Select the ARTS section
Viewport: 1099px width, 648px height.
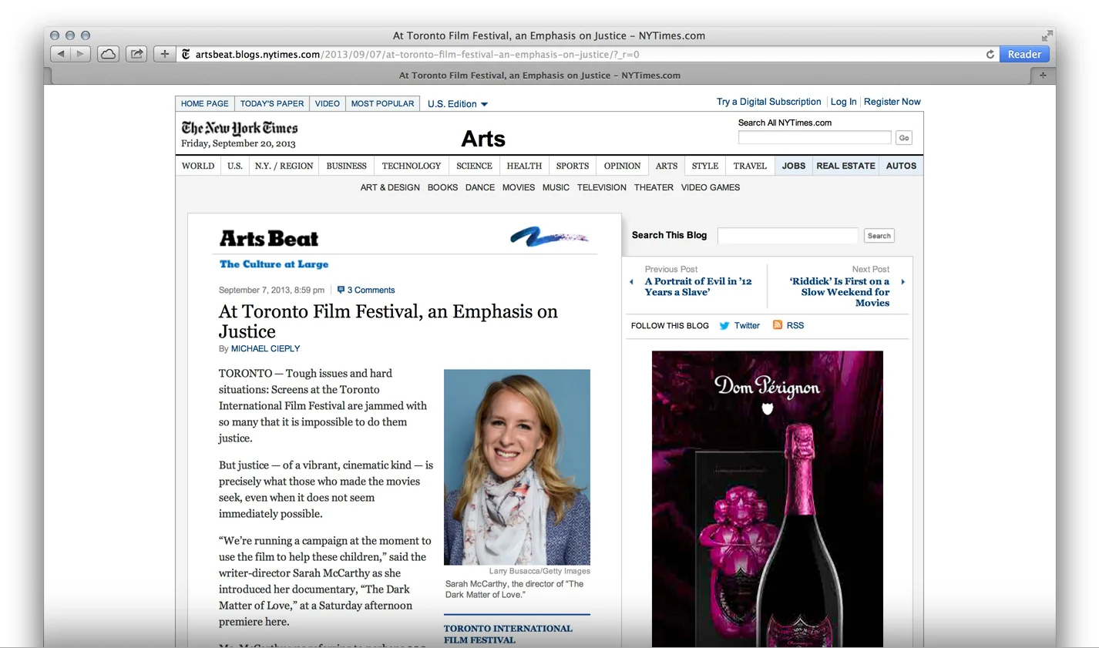667,166
